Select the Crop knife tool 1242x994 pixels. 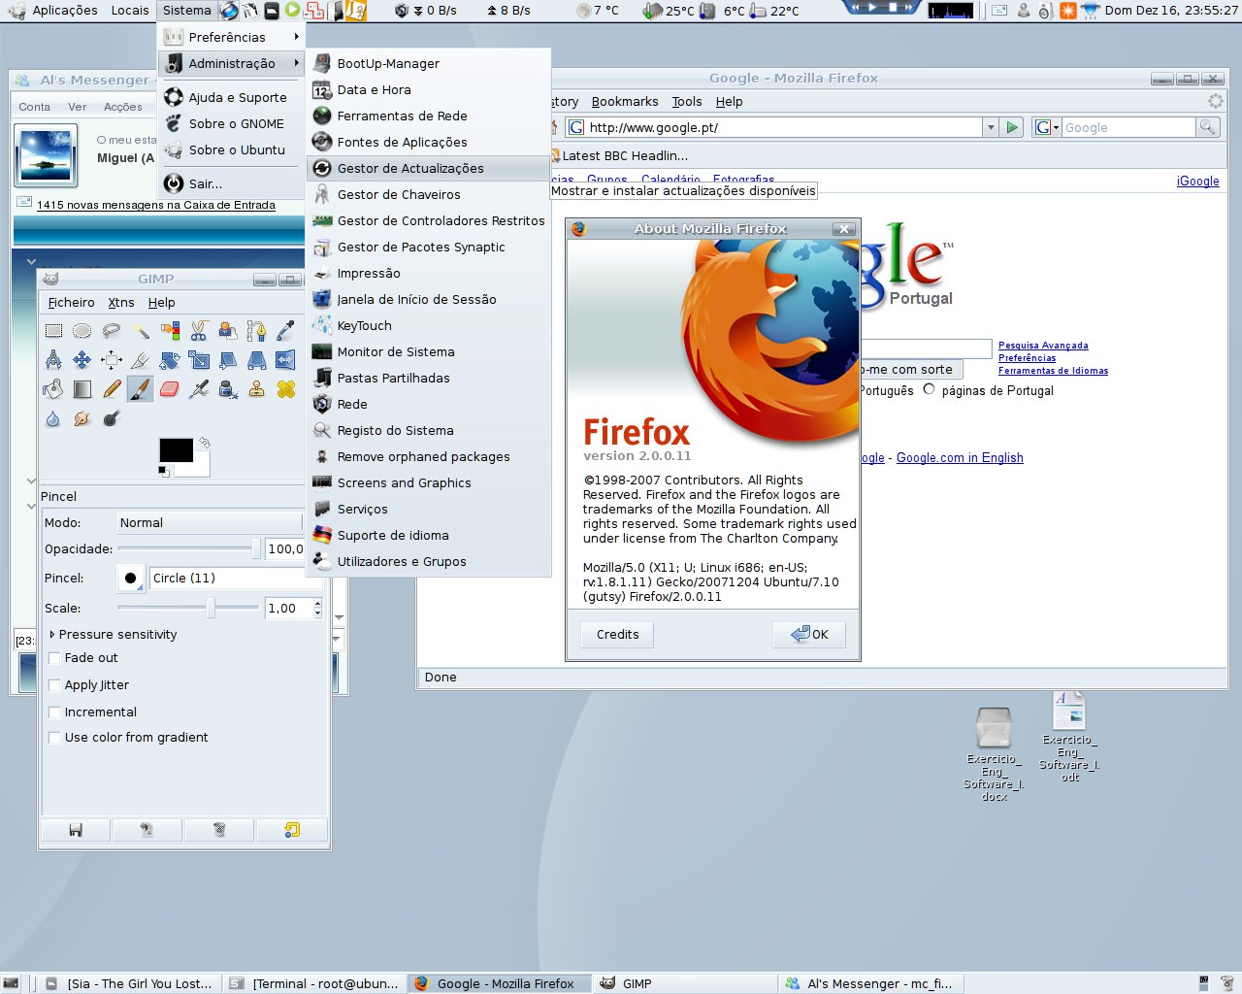coord(141,360)
